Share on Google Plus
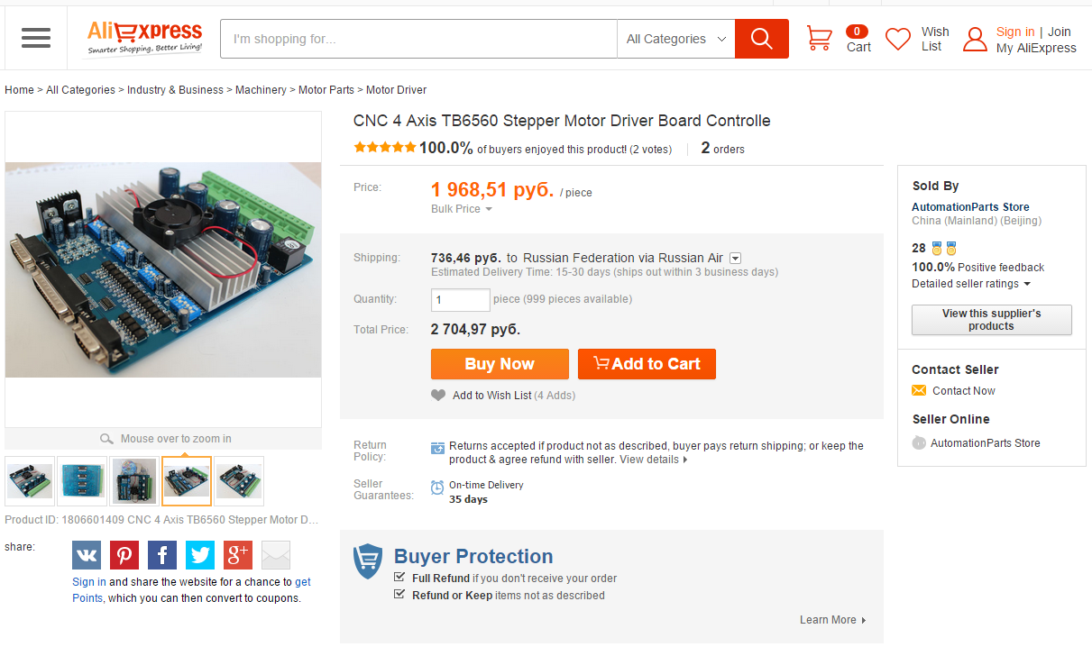This screenshot has height=647, width=1092. coord(238,555)
